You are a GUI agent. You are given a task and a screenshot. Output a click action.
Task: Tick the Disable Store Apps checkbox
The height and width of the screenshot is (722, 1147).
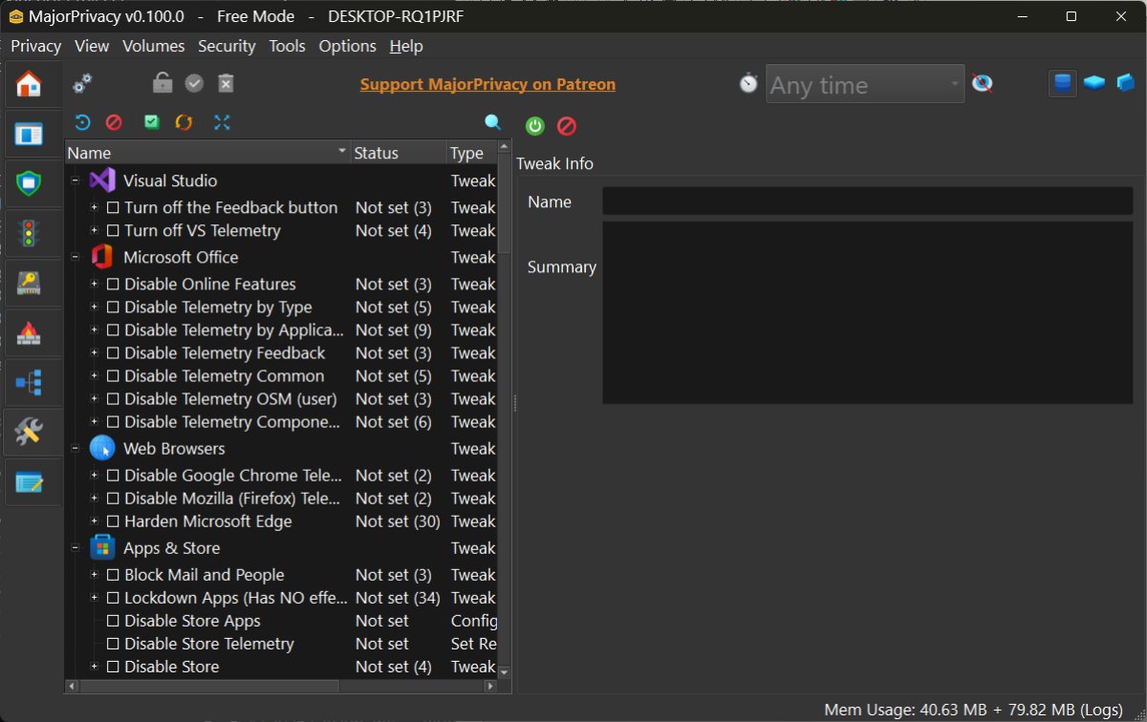tap(113, 621)
